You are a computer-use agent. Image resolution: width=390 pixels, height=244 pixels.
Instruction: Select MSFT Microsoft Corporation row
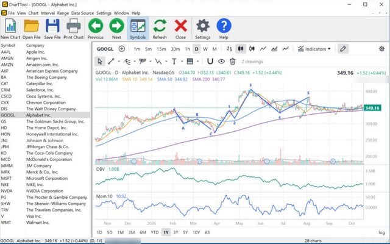[45, 178]
